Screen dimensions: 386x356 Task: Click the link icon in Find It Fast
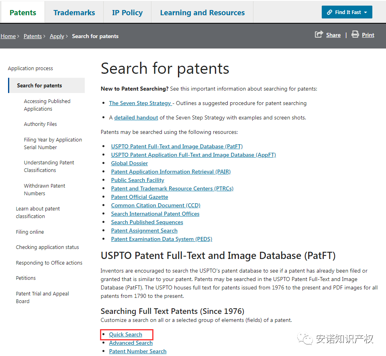coord(329,12)
